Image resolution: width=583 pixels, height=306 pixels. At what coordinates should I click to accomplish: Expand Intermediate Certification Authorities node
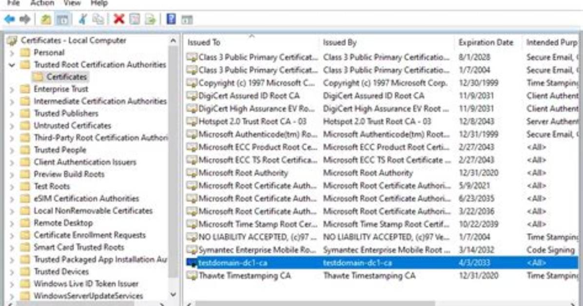[12, 101]
